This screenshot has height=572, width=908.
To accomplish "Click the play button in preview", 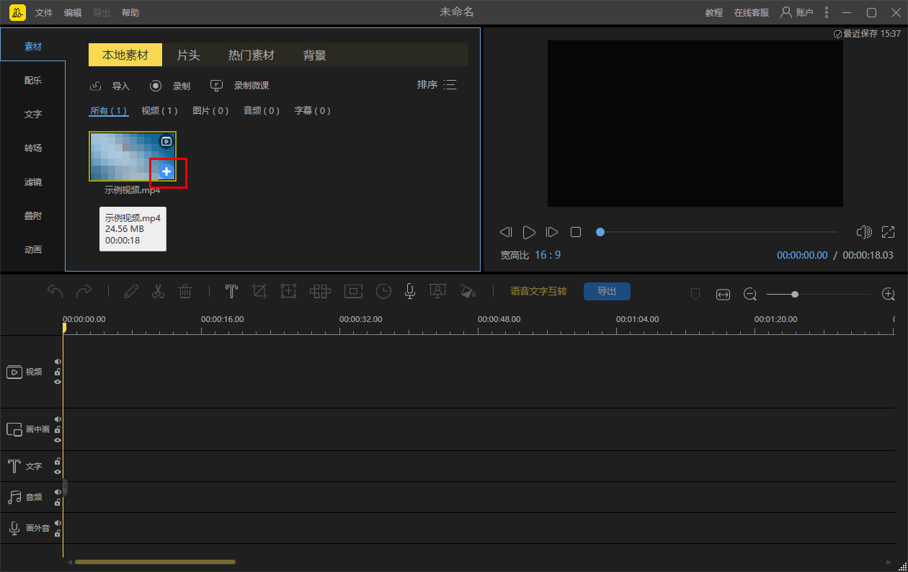I will click(529, 232).
